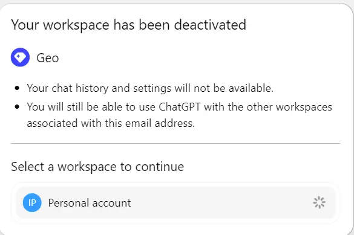The height and width of the screenshot is (235, 354).
Task: Click the empty area right of Personal account text
Action: [x=221, y=203]
